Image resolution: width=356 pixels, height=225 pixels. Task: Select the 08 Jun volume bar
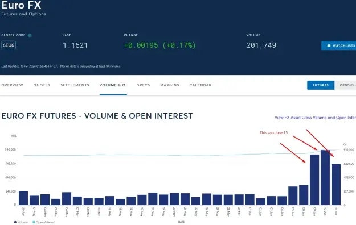point(304,195)
